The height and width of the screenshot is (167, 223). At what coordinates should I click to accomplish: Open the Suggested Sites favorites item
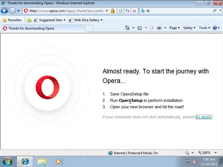(50, 20)
